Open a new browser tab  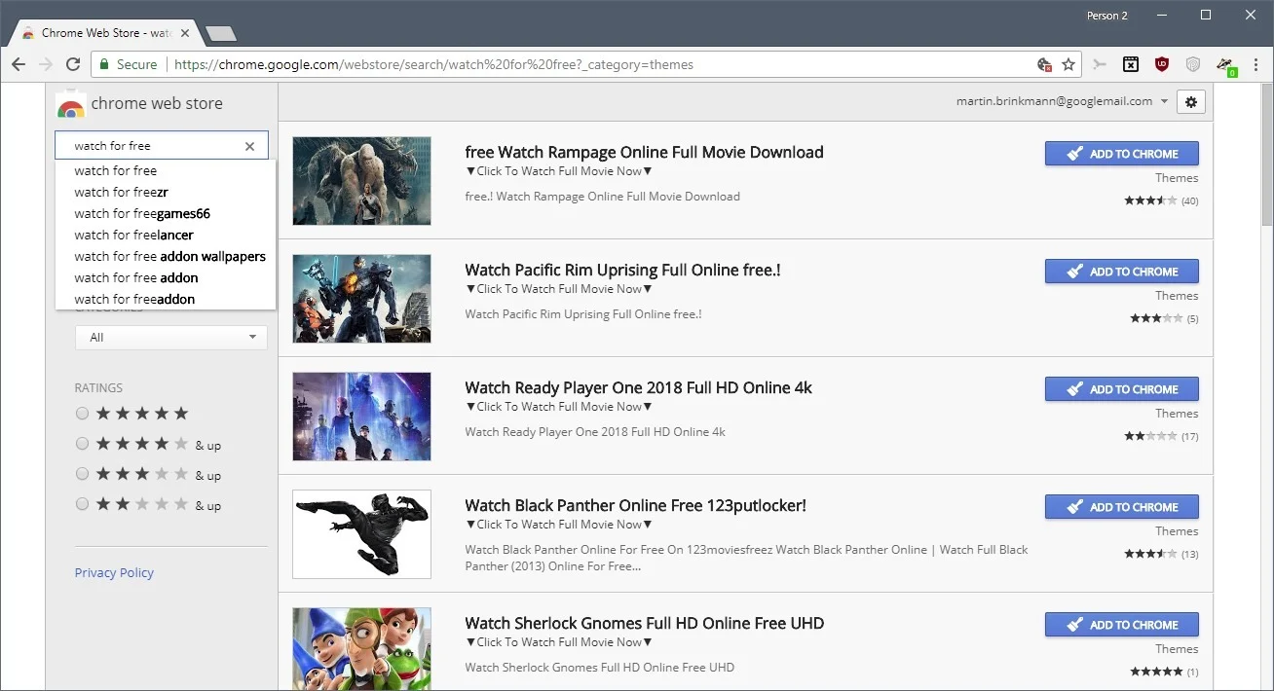coord(222,33)
